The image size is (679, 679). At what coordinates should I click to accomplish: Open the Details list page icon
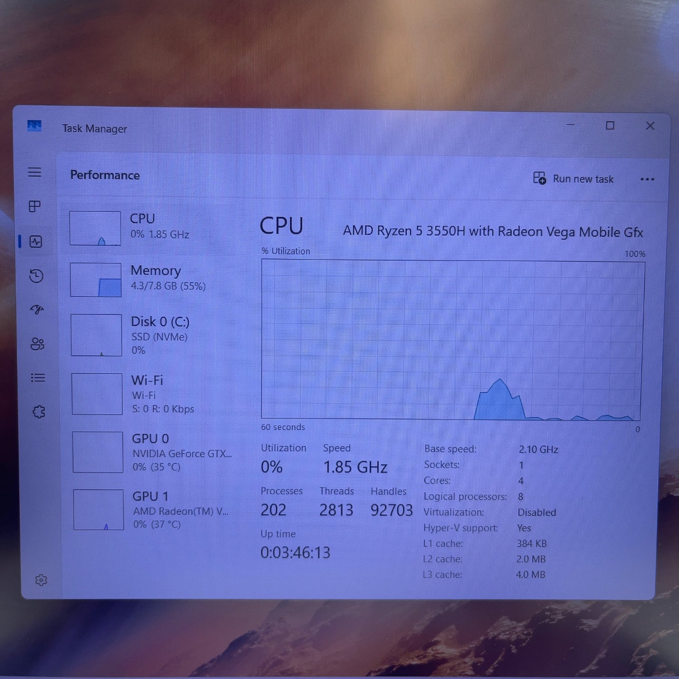point(38,378)
